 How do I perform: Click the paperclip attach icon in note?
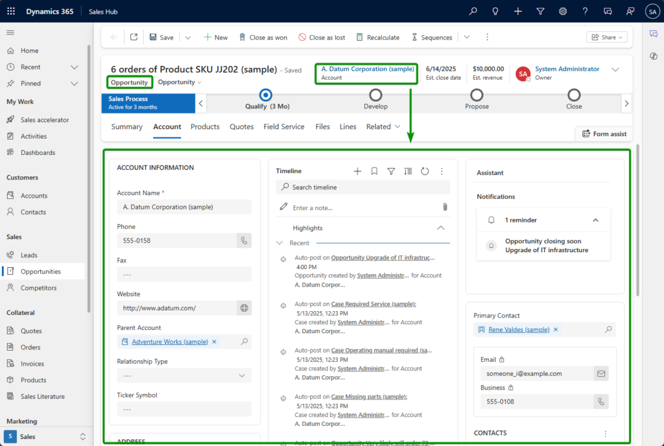(445, 207)
